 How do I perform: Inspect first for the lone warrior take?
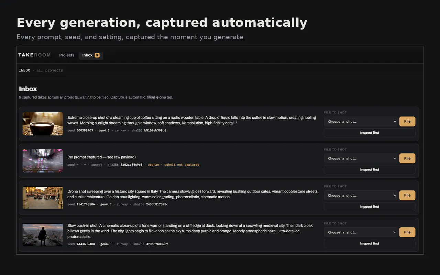pyautogui.click(x=370, y=243)
